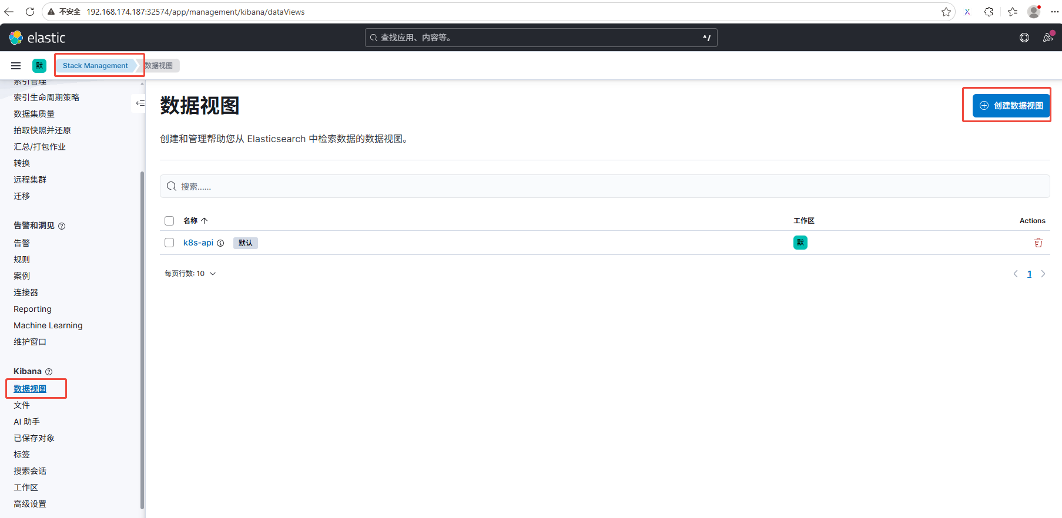
Task: Show k8s-api info icon
Action: pos(220,243)
